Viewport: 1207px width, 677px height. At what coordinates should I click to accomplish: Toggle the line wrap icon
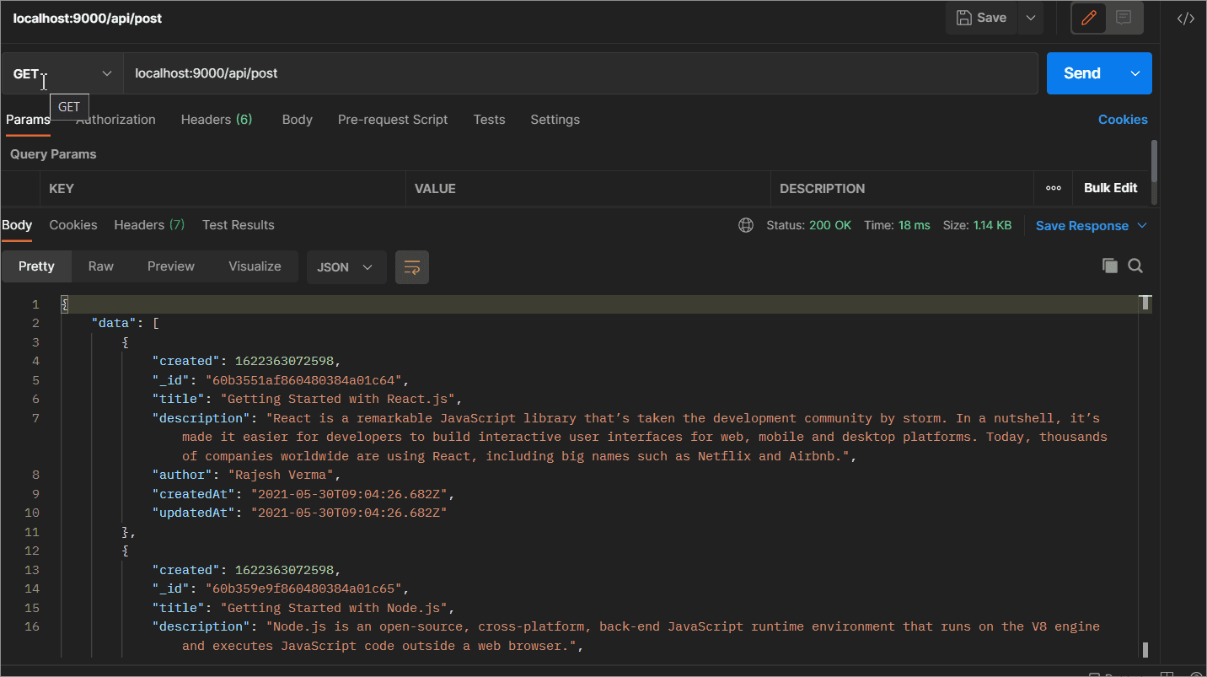tap(412, 267)
